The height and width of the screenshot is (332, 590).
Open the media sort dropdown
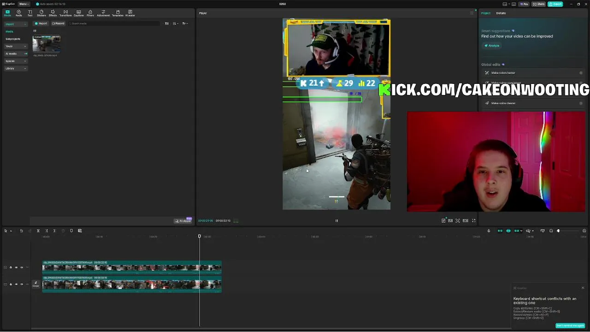(x=176, y=24)
